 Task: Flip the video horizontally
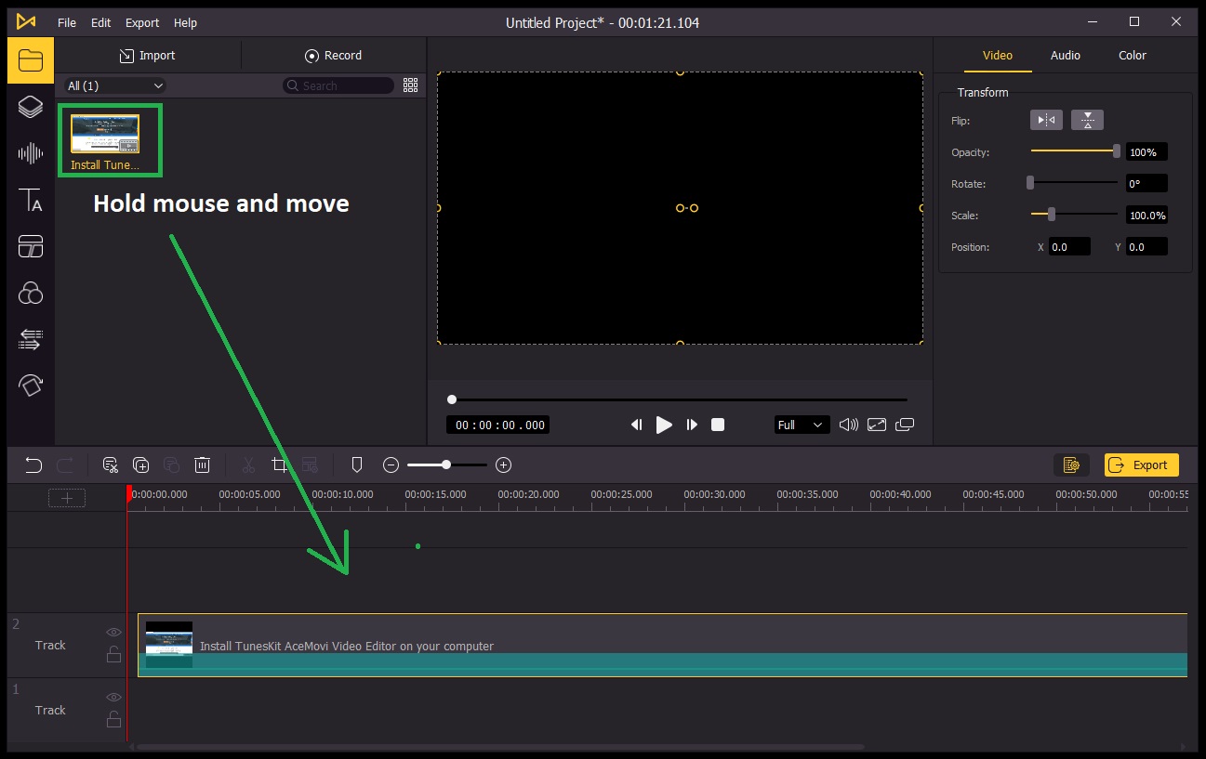tap(1045, 119)
